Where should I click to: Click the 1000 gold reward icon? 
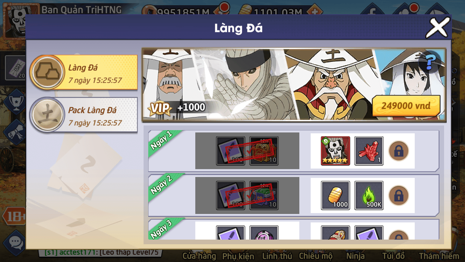[335, 195]
